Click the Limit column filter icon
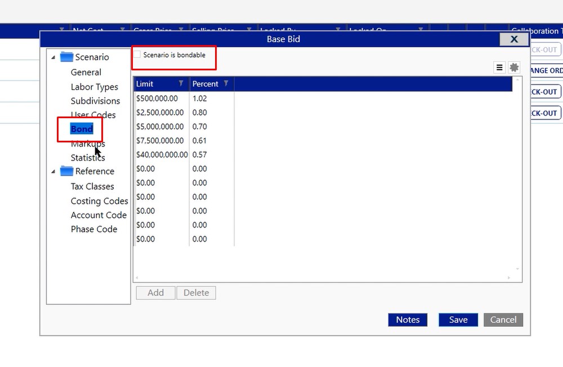Screen dimensions: 563x367 pyautogui.click(x=181, y=84)
